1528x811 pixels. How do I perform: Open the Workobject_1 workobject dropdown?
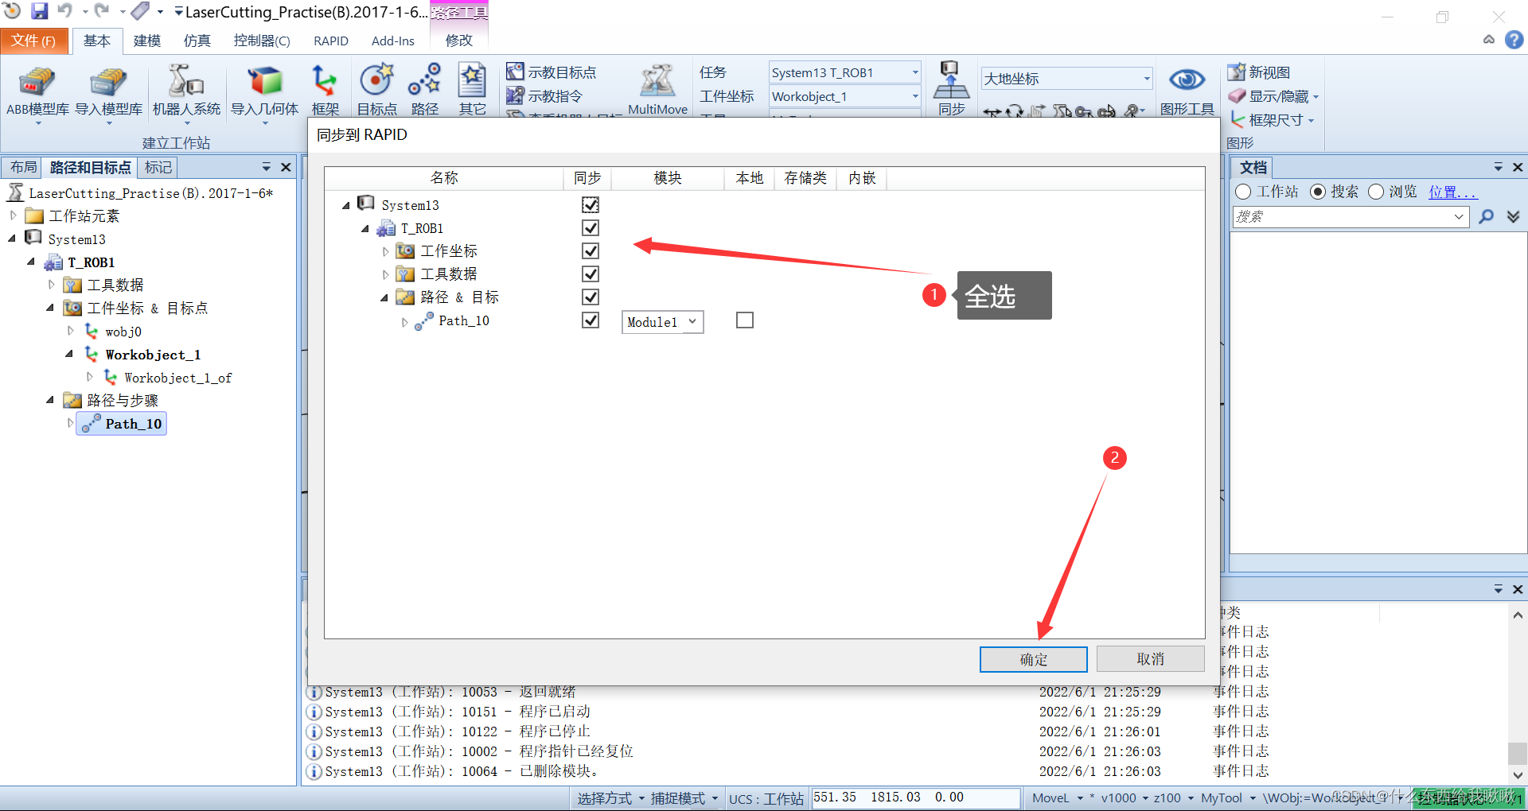click(844, 96)
